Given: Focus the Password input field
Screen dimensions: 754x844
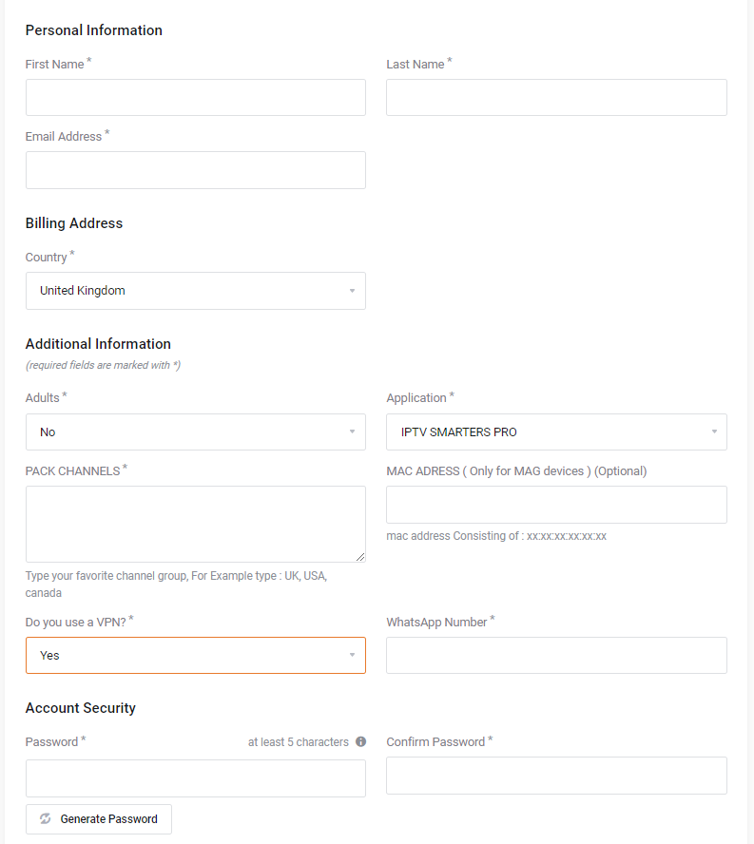Looking at the screenshot, I should point(195,778).
